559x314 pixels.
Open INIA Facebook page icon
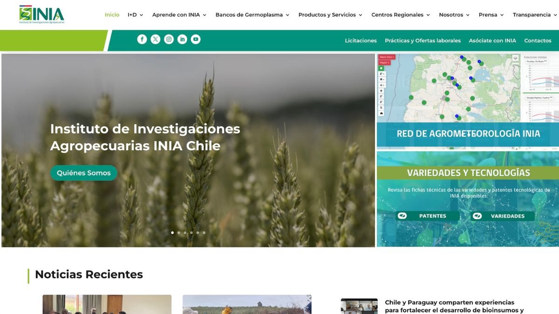pyautogui.click(x=142, y=40)
